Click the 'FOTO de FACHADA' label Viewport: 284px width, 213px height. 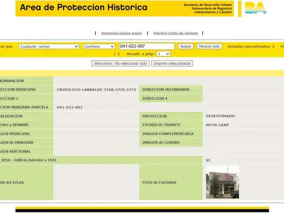click(159, 182)
